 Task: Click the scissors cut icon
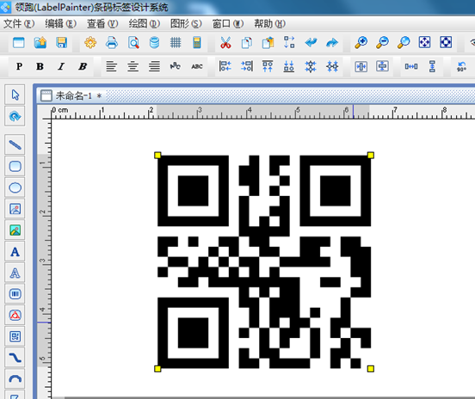[225, 42]
